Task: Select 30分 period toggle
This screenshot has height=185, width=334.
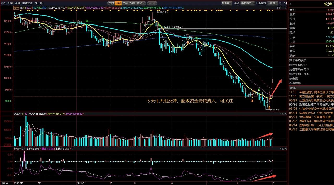Action: (x=132, y=3)
